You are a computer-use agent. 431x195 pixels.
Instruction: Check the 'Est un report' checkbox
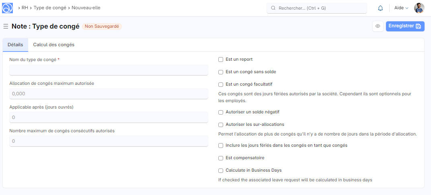tap(221, 60)
